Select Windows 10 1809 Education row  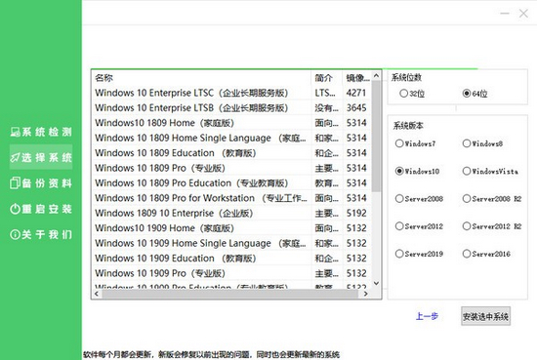(x=231, y=153)
